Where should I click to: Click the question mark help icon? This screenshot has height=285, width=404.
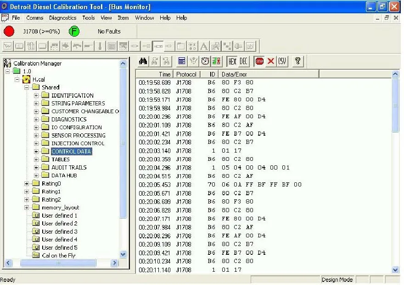(297, 61)
